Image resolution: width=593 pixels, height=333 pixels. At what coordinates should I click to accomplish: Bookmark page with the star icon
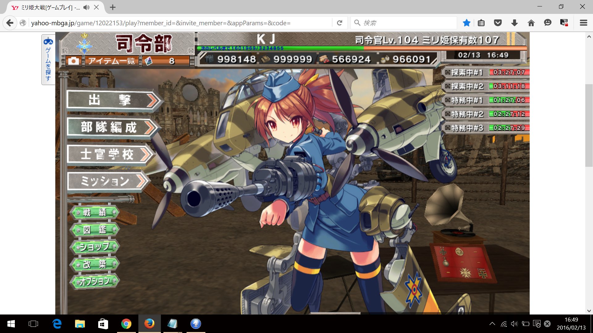(x=467, y=23)
